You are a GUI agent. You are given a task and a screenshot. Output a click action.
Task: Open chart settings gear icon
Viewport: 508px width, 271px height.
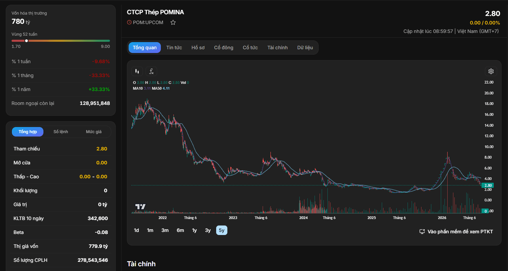(491, 71)
